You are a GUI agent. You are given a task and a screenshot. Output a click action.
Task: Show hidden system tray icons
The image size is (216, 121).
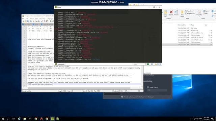[192, 119]
